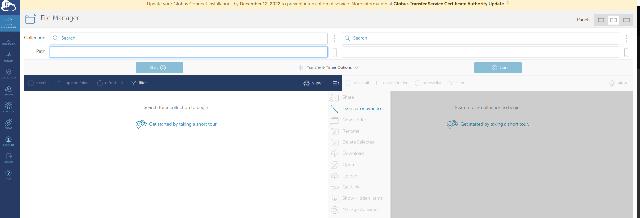Collapse the middle action menu panel
The height and width of the screenshot is (218, 640).
[336, 83]
